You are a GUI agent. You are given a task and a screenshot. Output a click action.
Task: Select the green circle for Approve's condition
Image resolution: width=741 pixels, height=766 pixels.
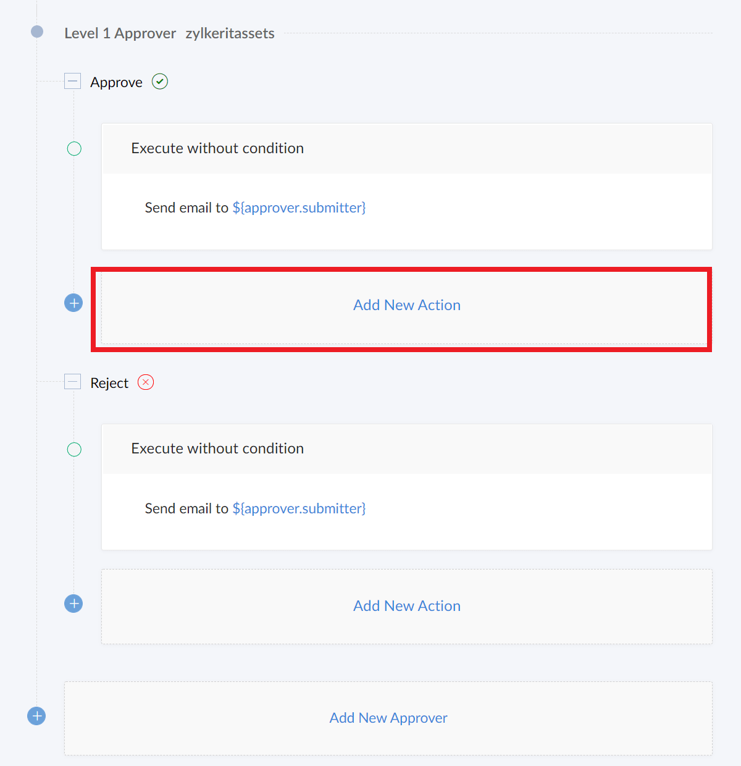click(x=74, y=148)
